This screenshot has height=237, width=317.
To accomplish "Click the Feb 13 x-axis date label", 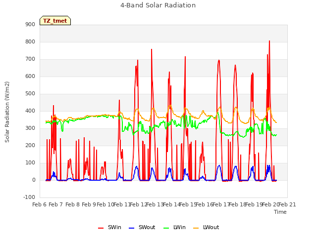I will pyautogui.click(x=155, y=204).
